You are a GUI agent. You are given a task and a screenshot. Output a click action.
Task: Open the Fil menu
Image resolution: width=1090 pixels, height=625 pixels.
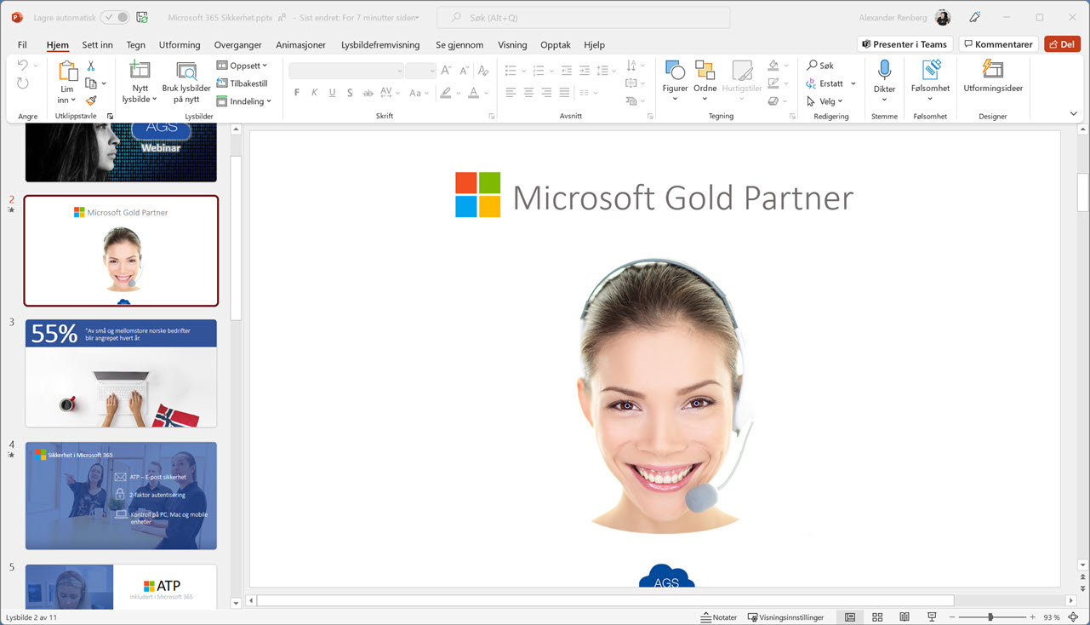click(x=22, y=45)
